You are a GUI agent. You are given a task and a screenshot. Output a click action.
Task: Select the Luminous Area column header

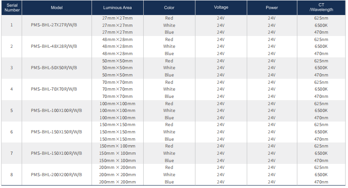117,8
